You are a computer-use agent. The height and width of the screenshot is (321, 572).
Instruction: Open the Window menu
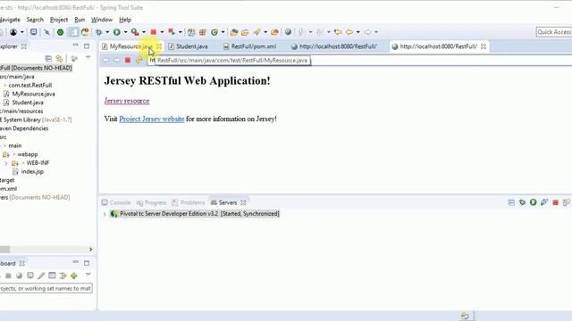(101, 20)
